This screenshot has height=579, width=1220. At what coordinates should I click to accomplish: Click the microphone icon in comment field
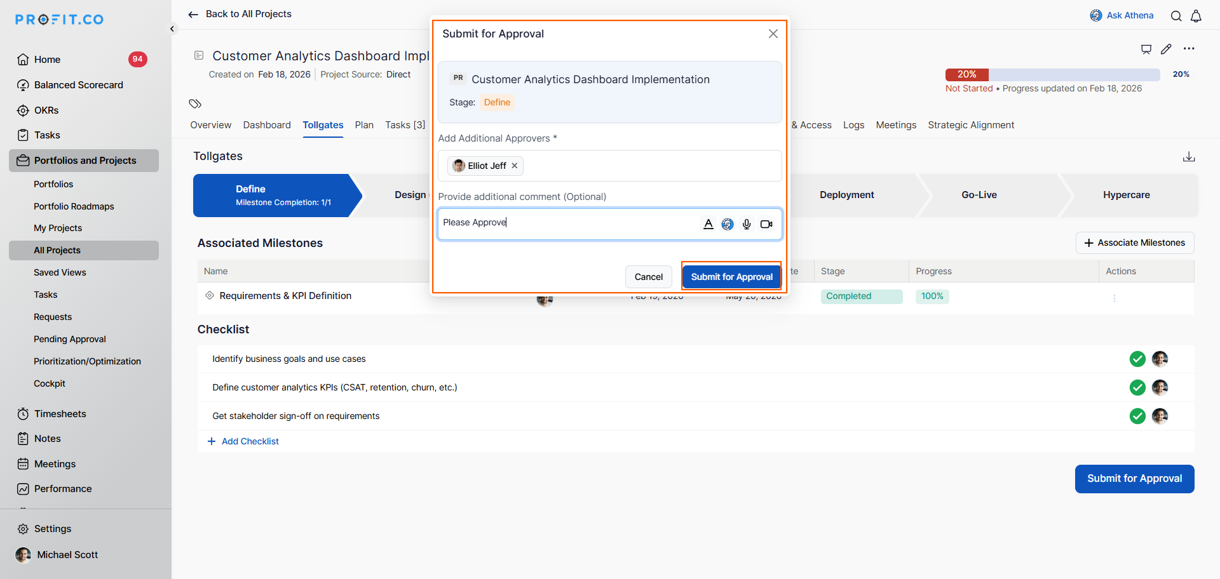[x=747, y=224]
